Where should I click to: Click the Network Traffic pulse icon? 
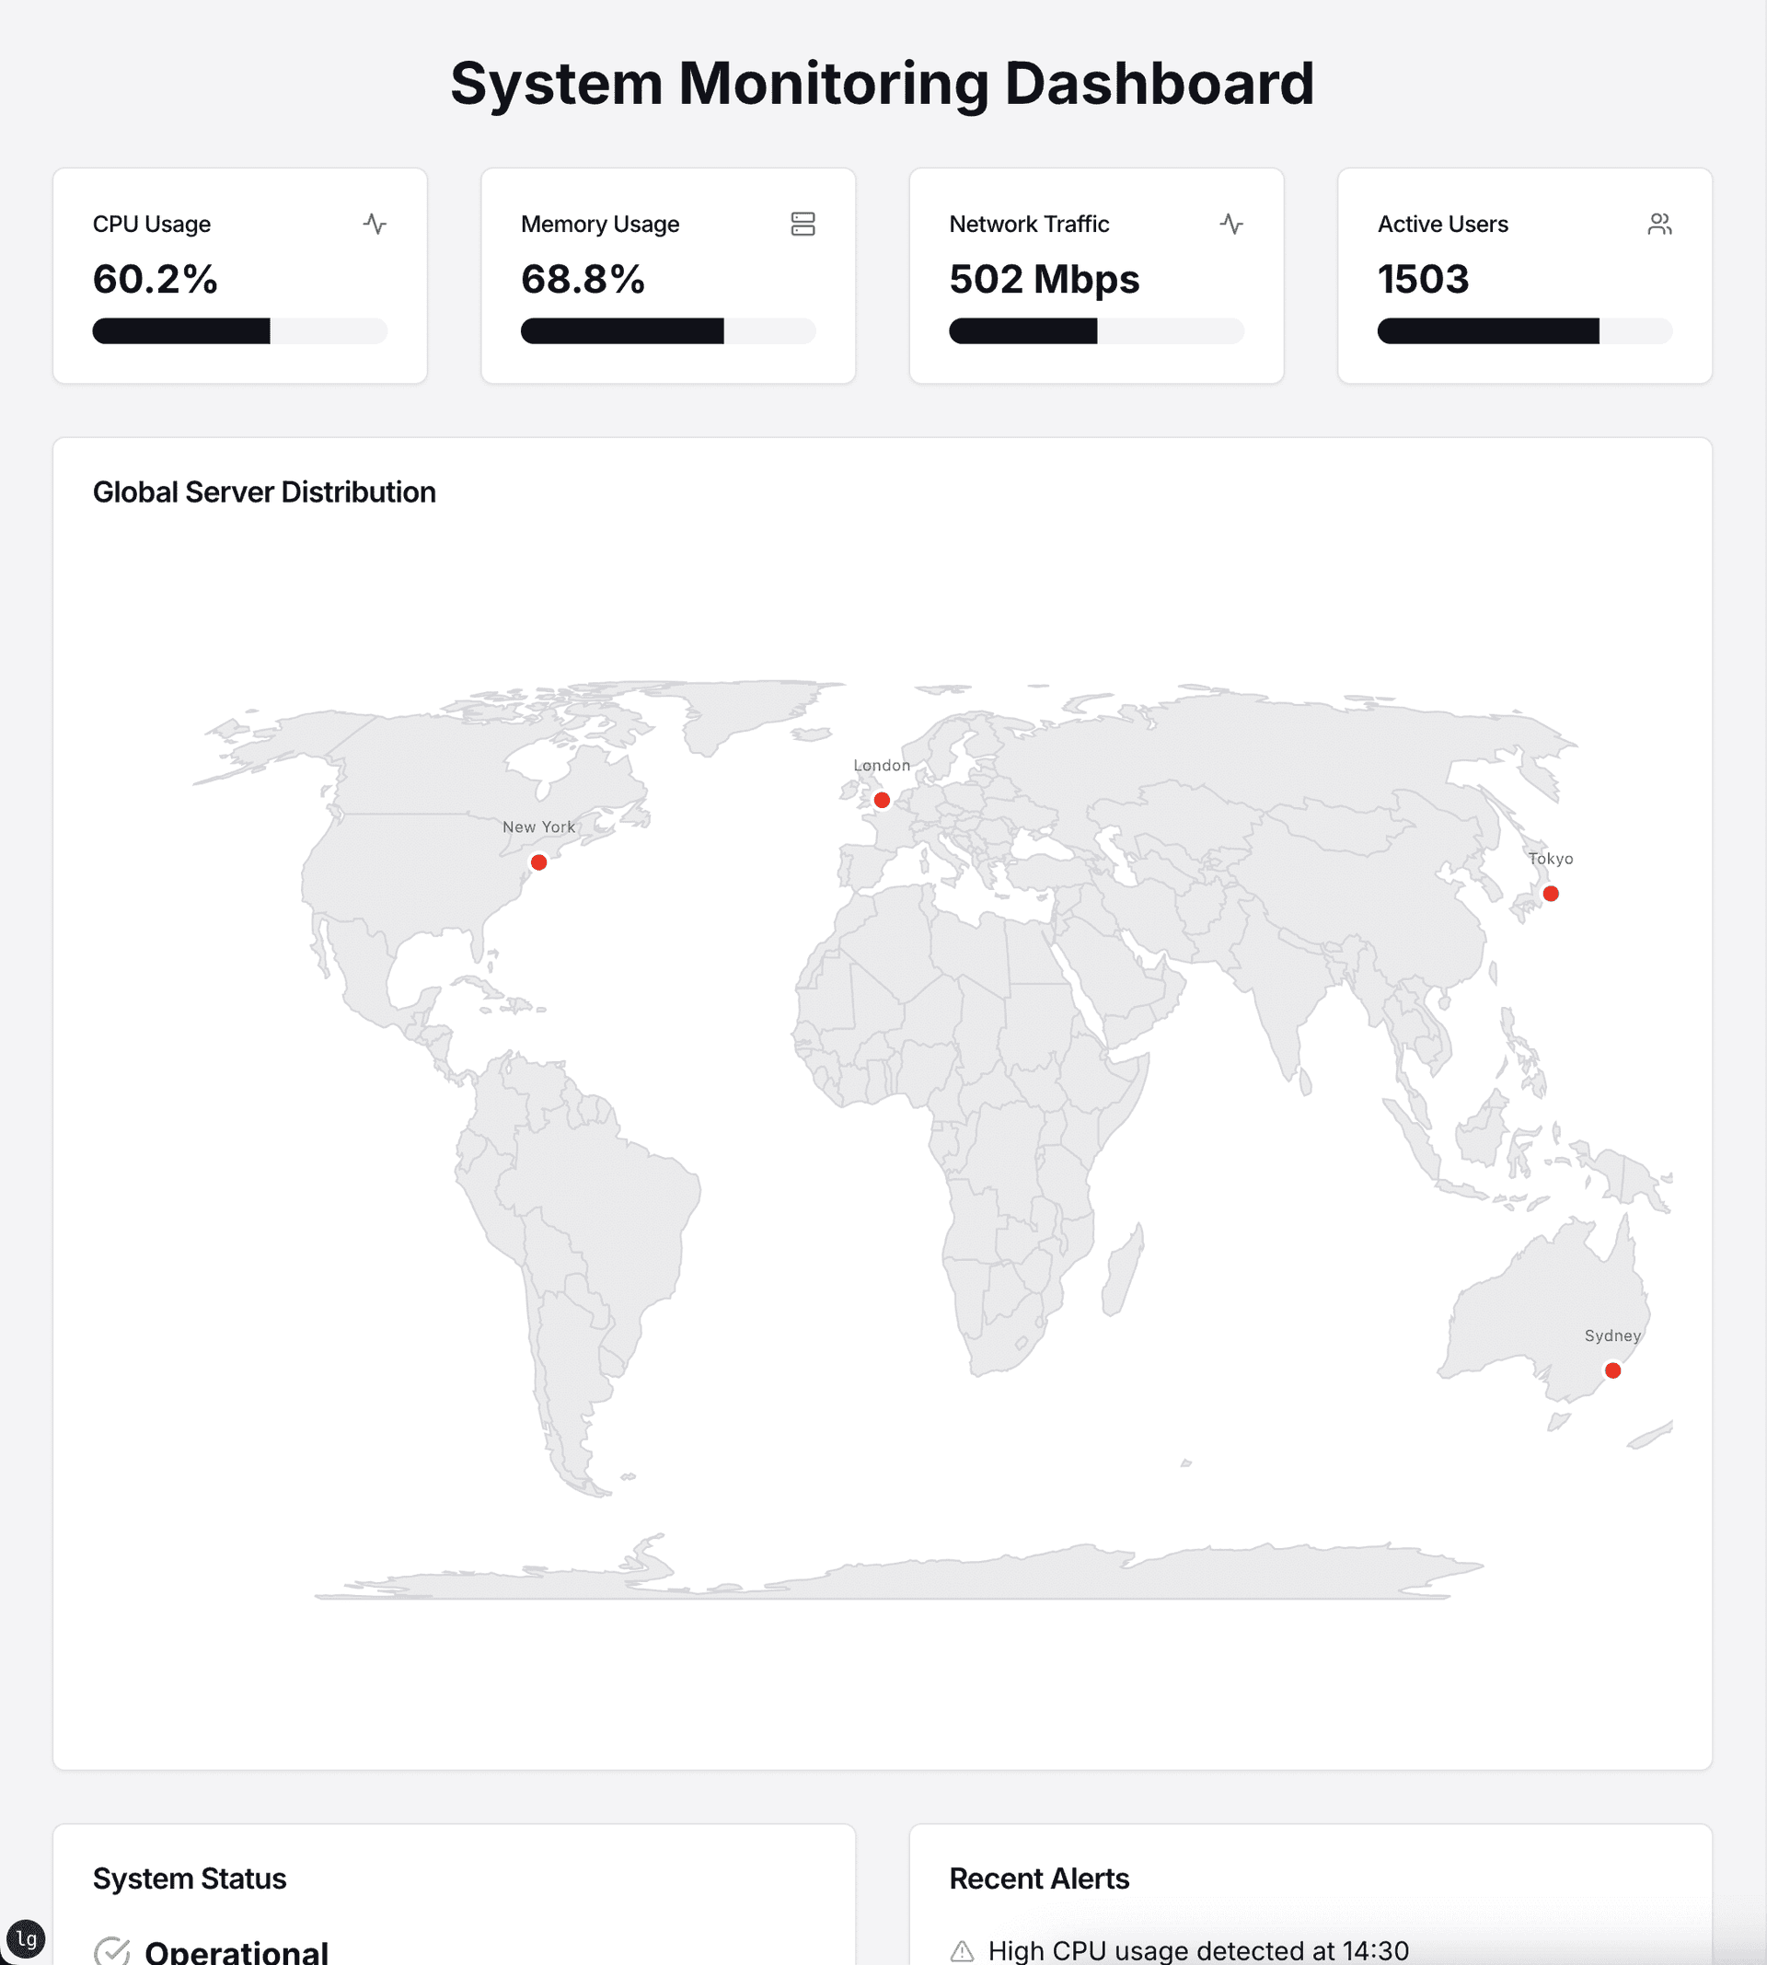click(1231, 225)
